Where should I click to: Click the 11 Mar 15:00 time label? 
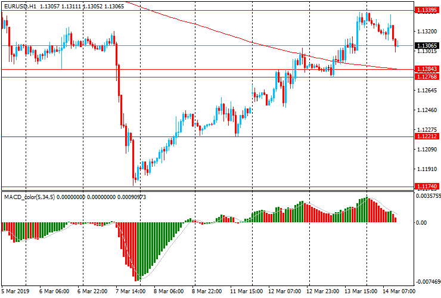(246, 291)
